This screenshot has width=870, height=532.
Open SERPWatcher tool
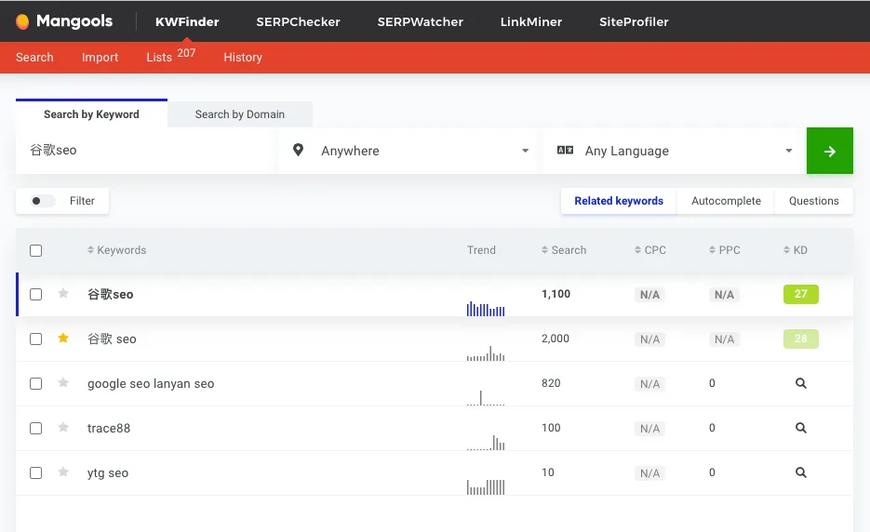tap(420, 21)
